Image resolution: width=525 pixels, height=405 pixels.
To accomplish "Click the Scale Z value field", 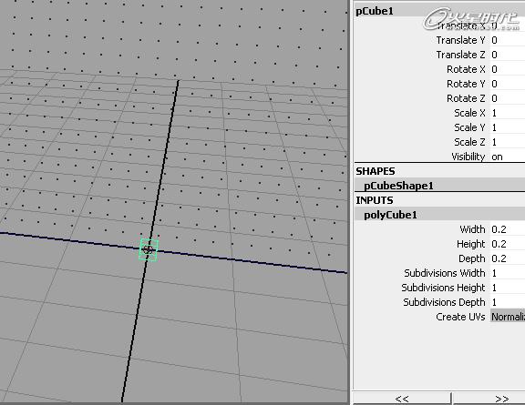I will (x=508, y=142).
